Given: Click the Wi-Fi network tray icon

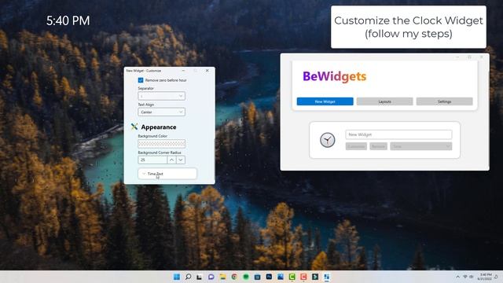Looking at the screenshot, I should click(465, 277).
